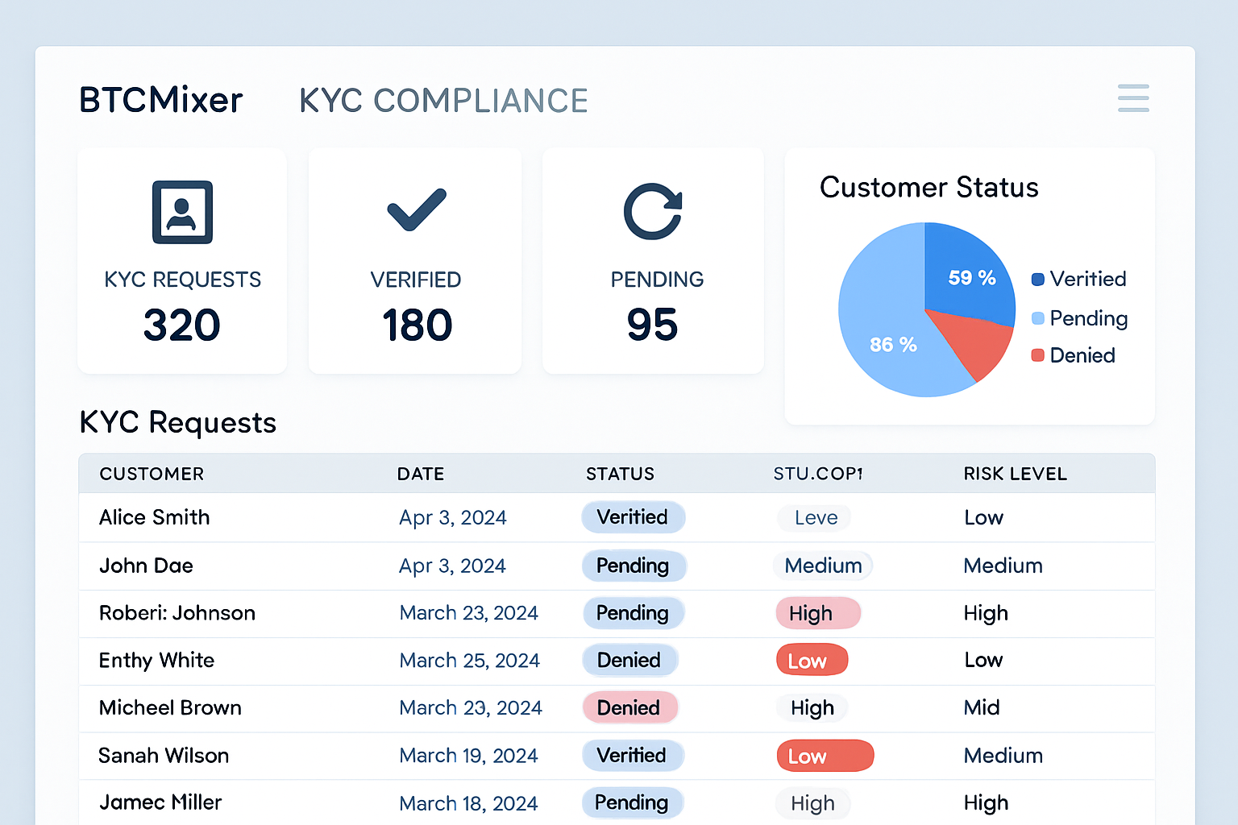Select Micheel Brown's High score badge
1238x825 pixels.
[812, 707]
